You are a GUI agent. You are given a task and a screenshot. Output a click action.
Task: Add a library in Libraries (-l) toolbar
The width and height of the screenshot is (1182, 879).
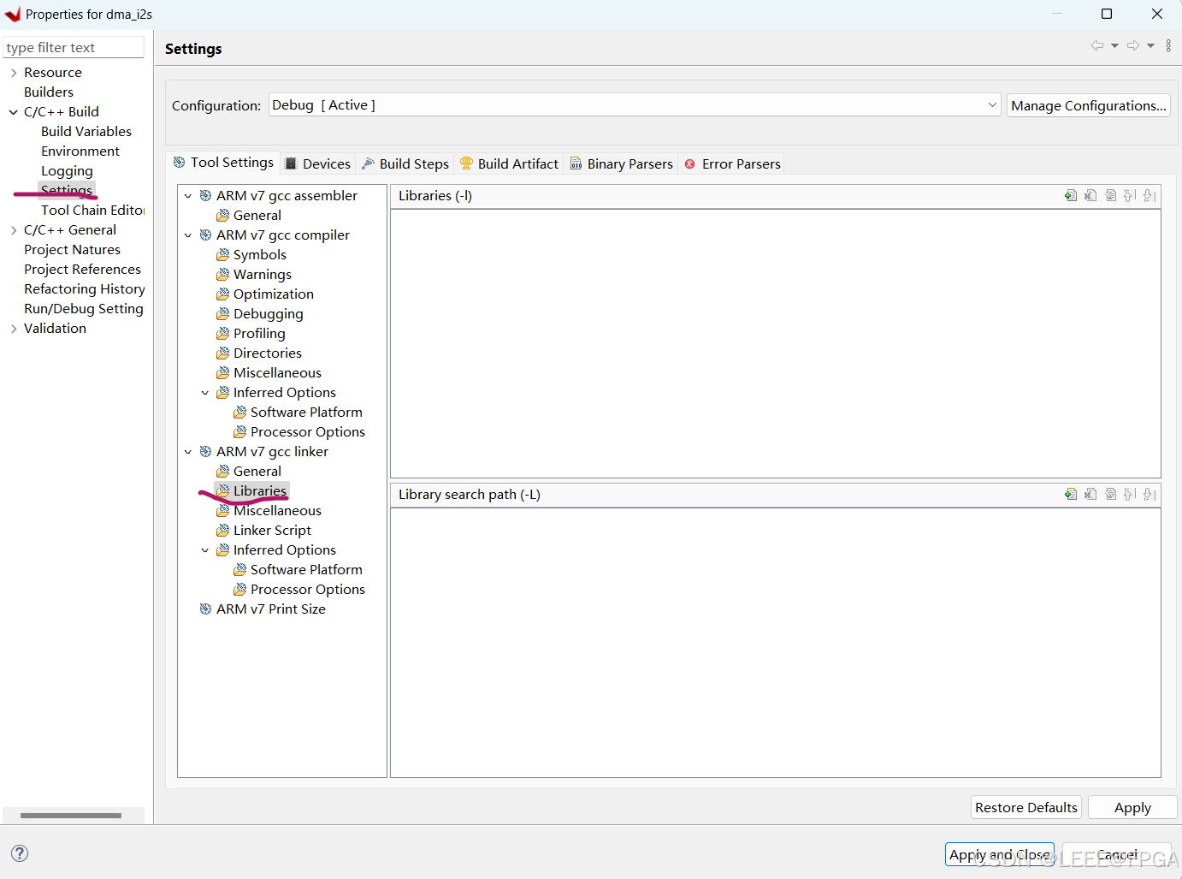[x=1071, y=195]
